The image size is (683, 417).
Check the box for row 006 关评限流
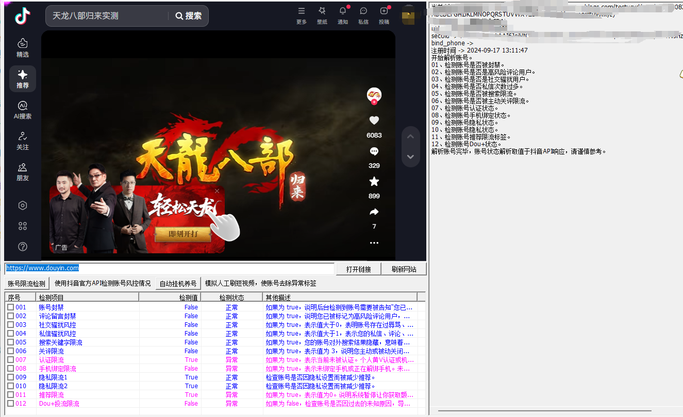coord(11,351)
